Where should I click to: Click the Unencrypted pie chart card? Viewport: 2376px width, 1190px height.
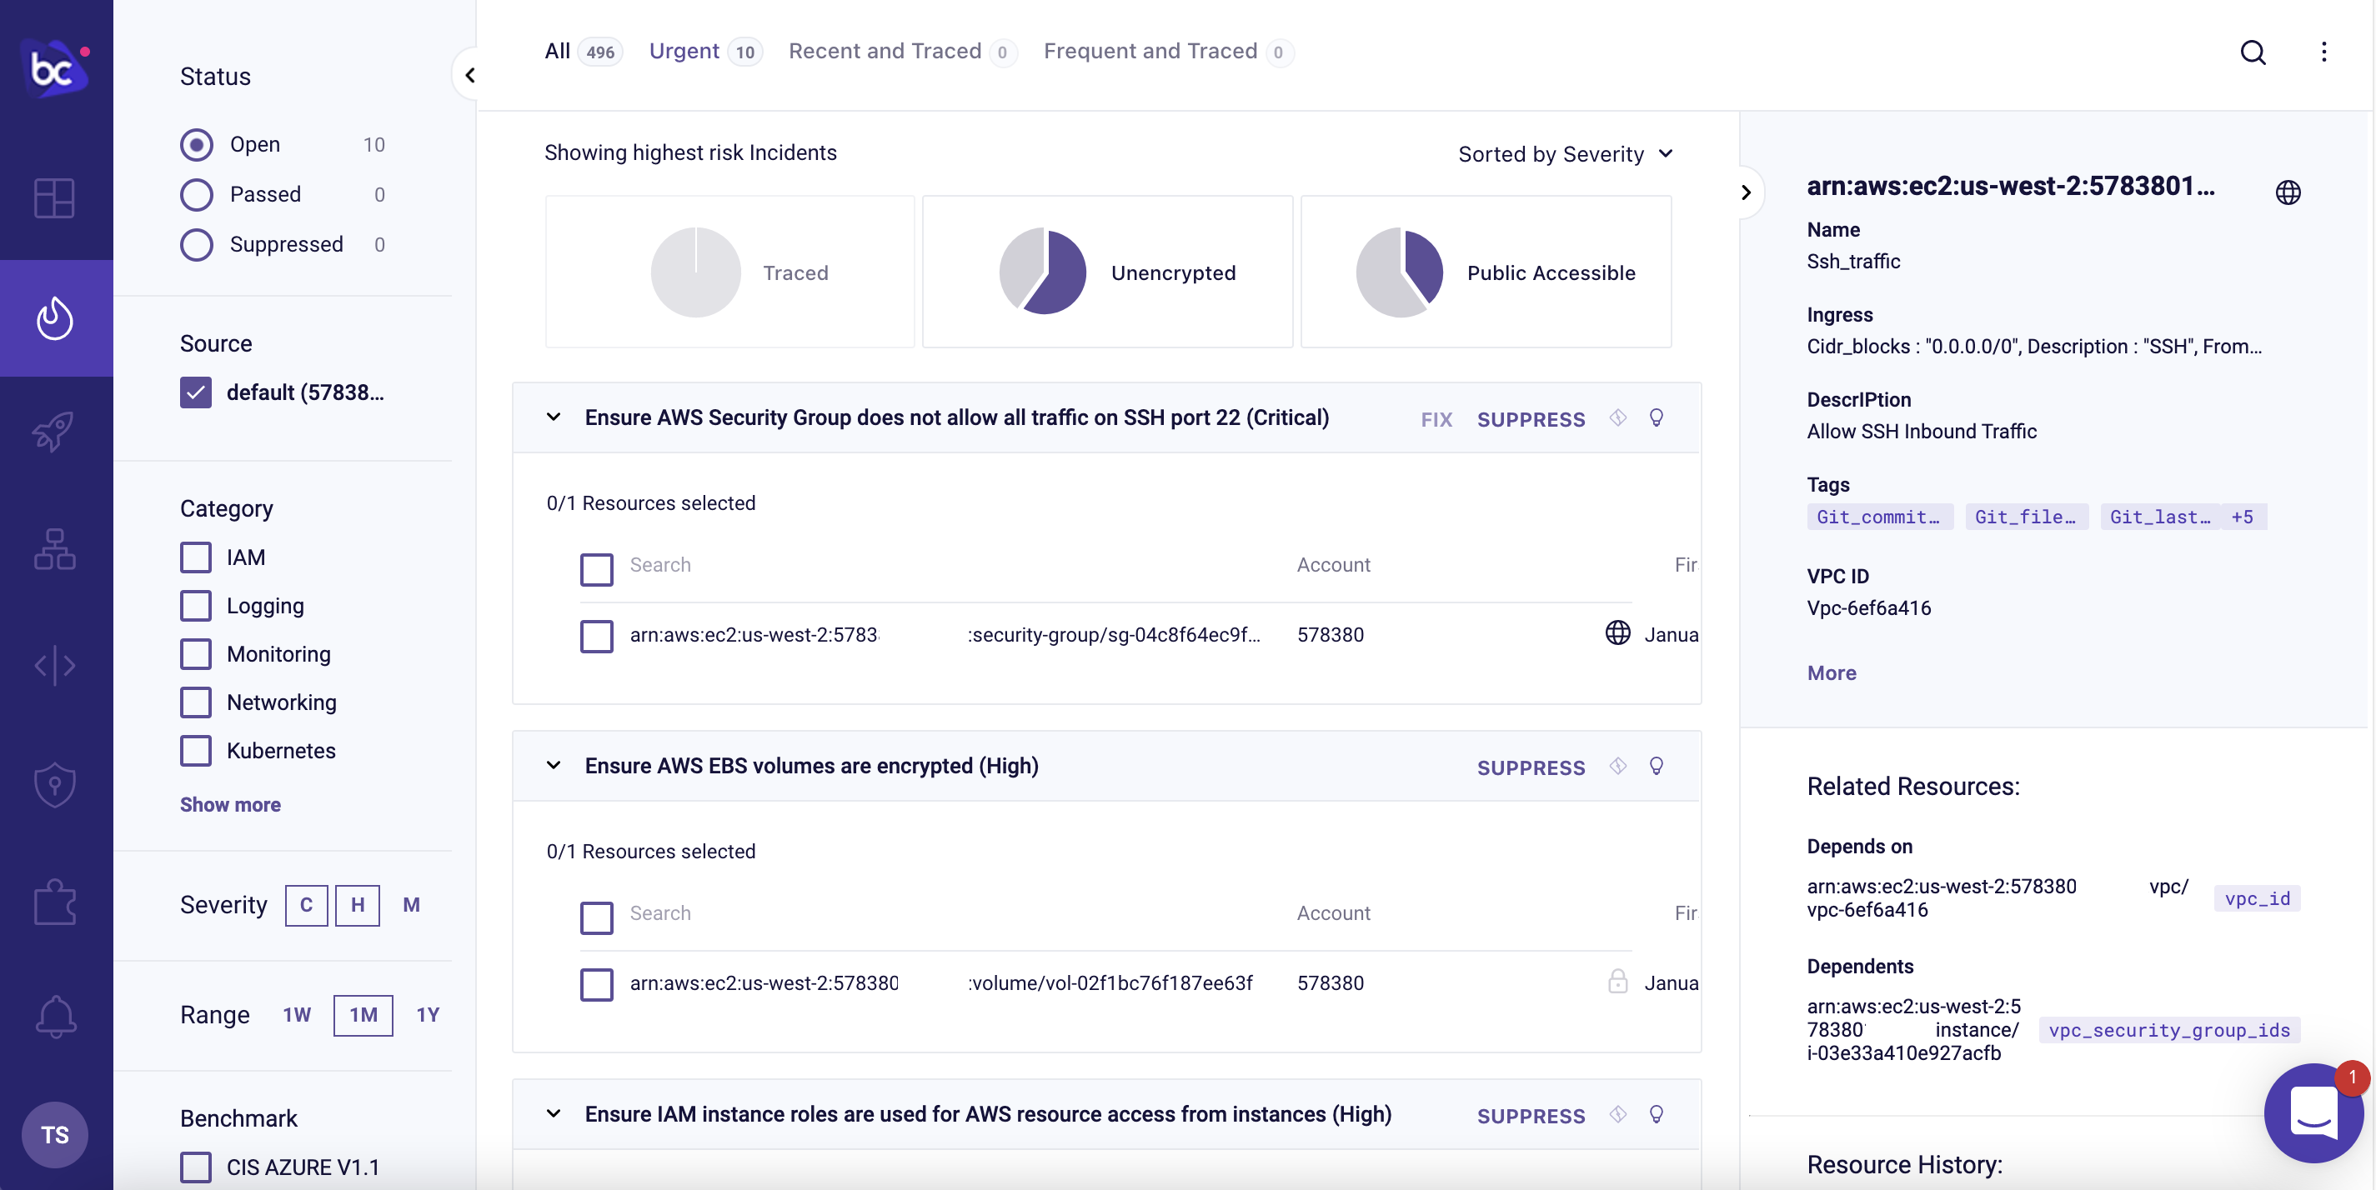tap(1107, 272)
